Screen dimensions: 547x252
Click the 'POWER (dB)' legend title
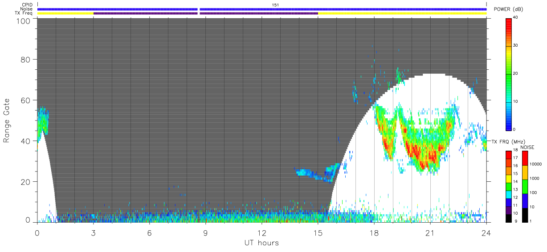[x=508, y=9]
